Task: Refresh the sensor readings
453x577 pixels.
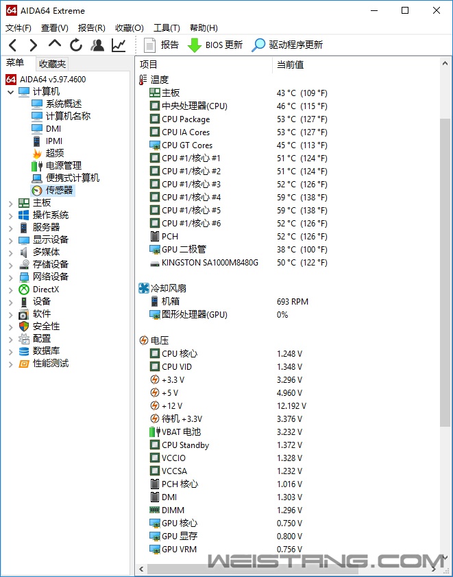Action: 76,45
